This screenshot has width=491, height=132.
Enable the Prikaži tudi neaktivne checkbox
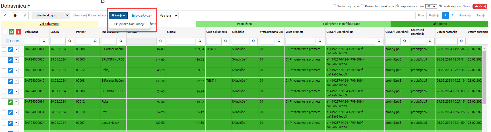[362, 6]
